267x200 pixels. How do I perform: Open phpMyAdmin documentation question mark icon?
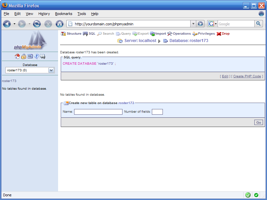(x=36, y=56)
